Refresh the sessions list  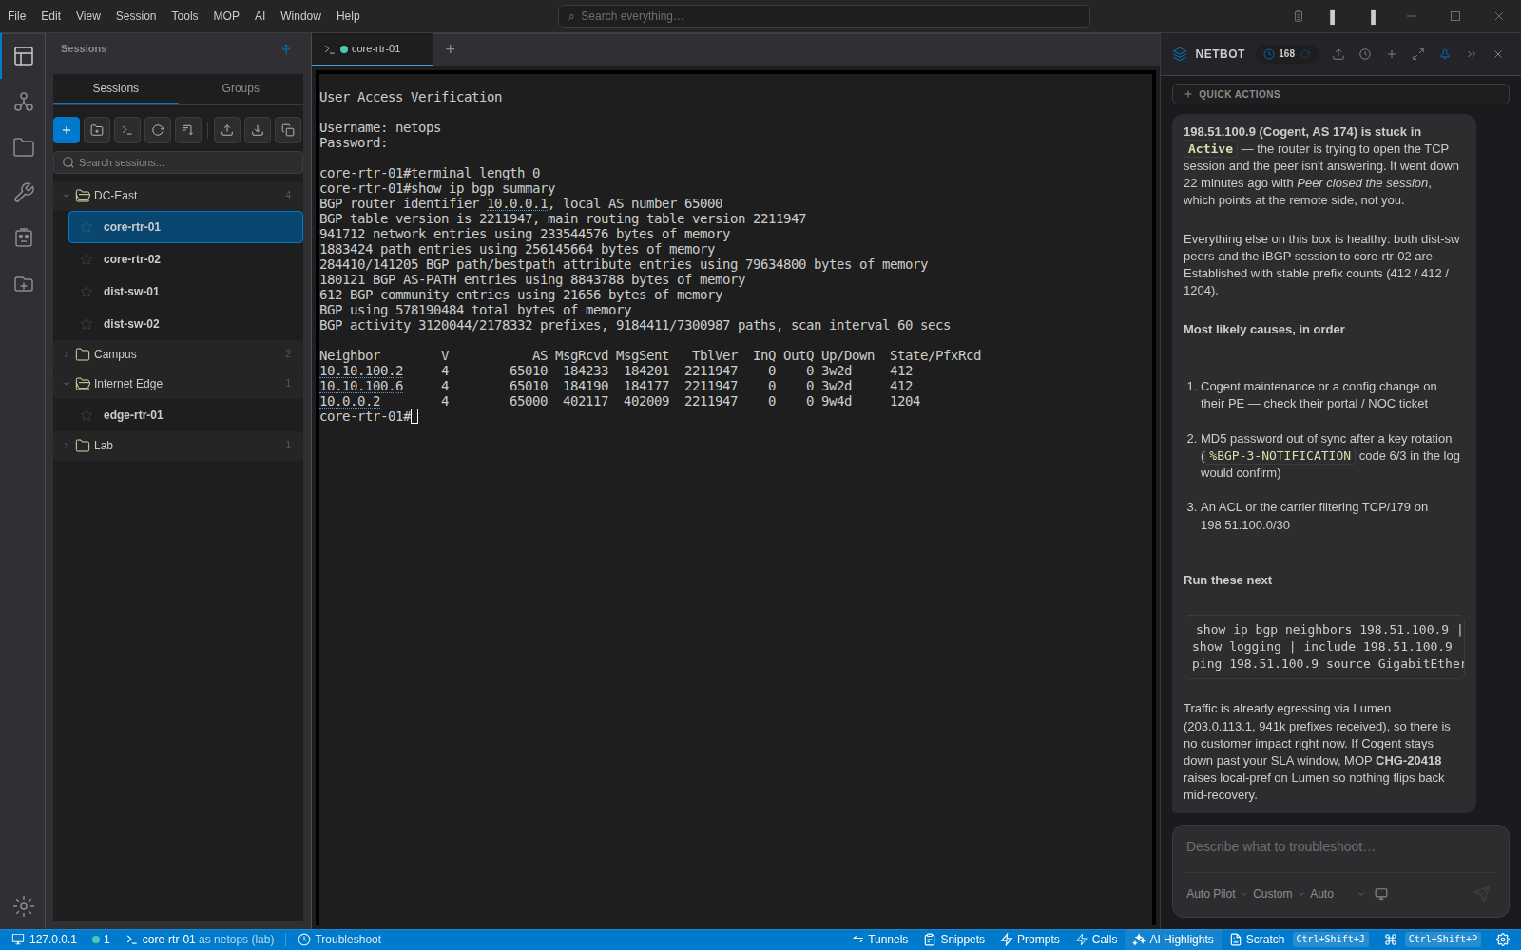click(x=158, y=130)
